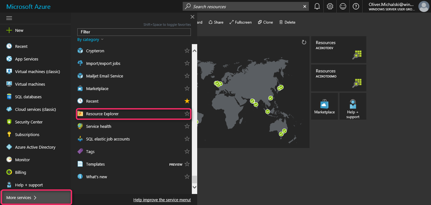Toggle favorite star for Tags
This screenshot has width=431, height=205.
pos(187,151)
